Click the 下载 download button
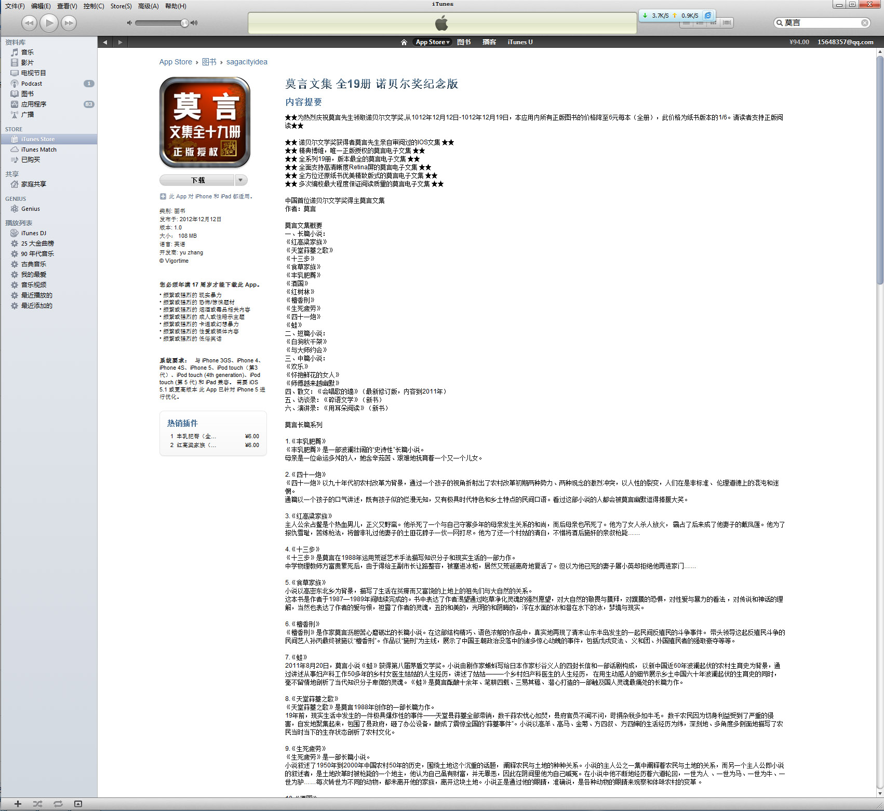 197,180
